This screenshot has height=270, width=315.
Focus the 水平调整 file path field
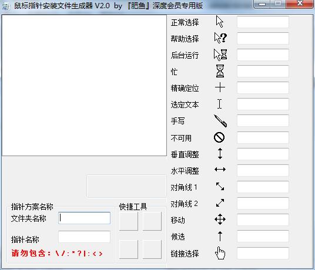[x=263, y=170]
